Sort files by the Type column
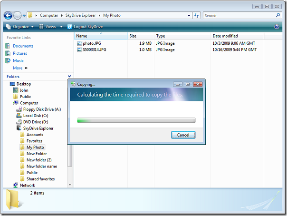The height and width of the screenshot is (216, 287). click(182, 36)
